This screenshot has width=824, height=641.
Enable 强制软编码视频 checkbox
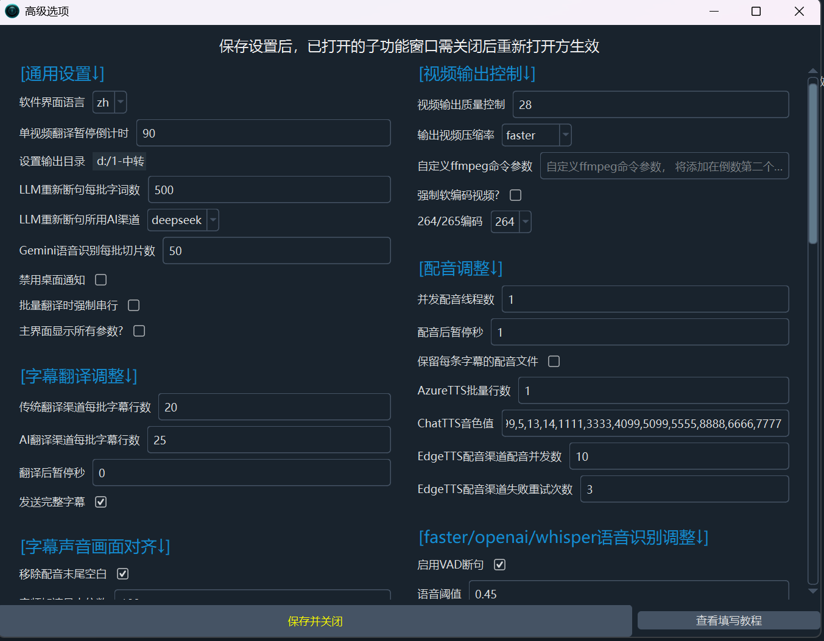click(x=515, y=195)
